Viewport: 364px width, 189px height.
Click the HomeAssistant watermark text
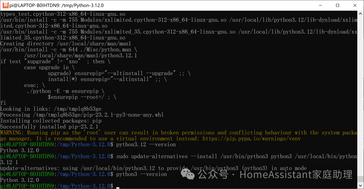pyautogui.click(x=296, y=175)
